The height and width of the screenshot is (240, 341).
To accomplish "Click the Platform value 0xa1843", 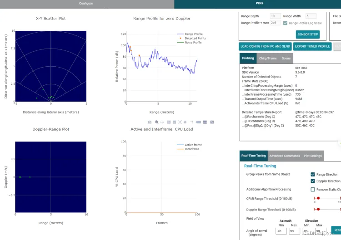I will (x=301, y=68).
